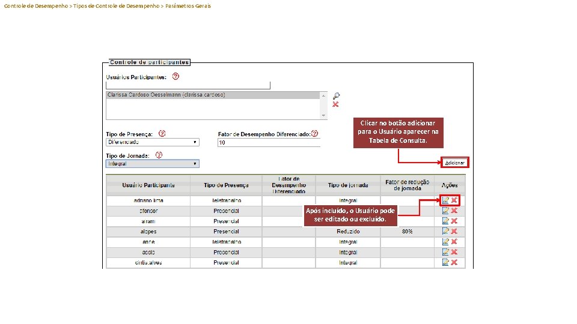Edit the airam row
Image resolution: width=577 pixels, height=324 pixels.
(445, 221)
